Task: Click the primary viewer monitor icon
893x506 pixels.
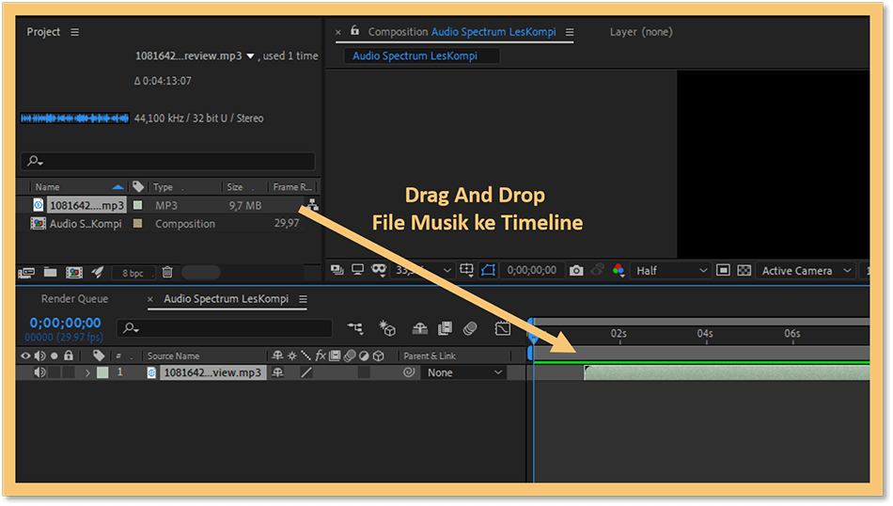Action: [x=357, y=270]
